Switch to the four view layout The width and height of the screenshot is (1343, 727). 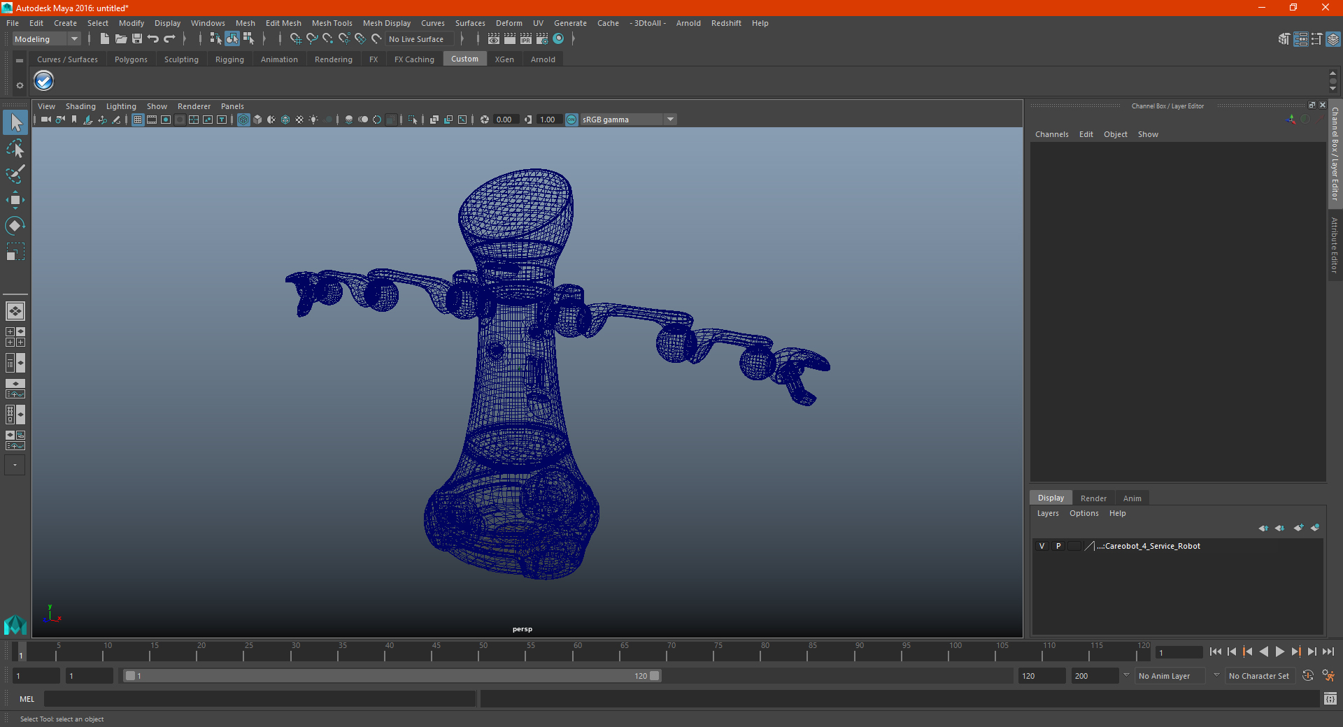pos(15,337)
